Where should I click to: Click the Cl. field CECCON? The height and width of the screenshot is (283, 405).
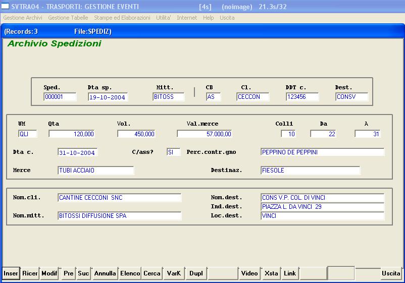[252, 97]
